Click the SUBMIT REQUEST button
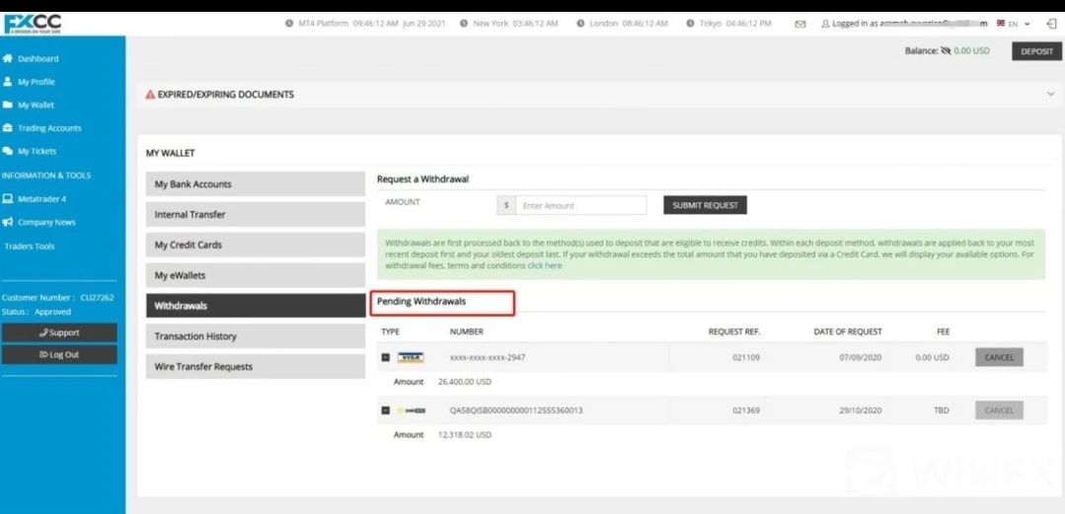Image resolution: width=1065 pixels, height=514 pixels. coord(705,205)
